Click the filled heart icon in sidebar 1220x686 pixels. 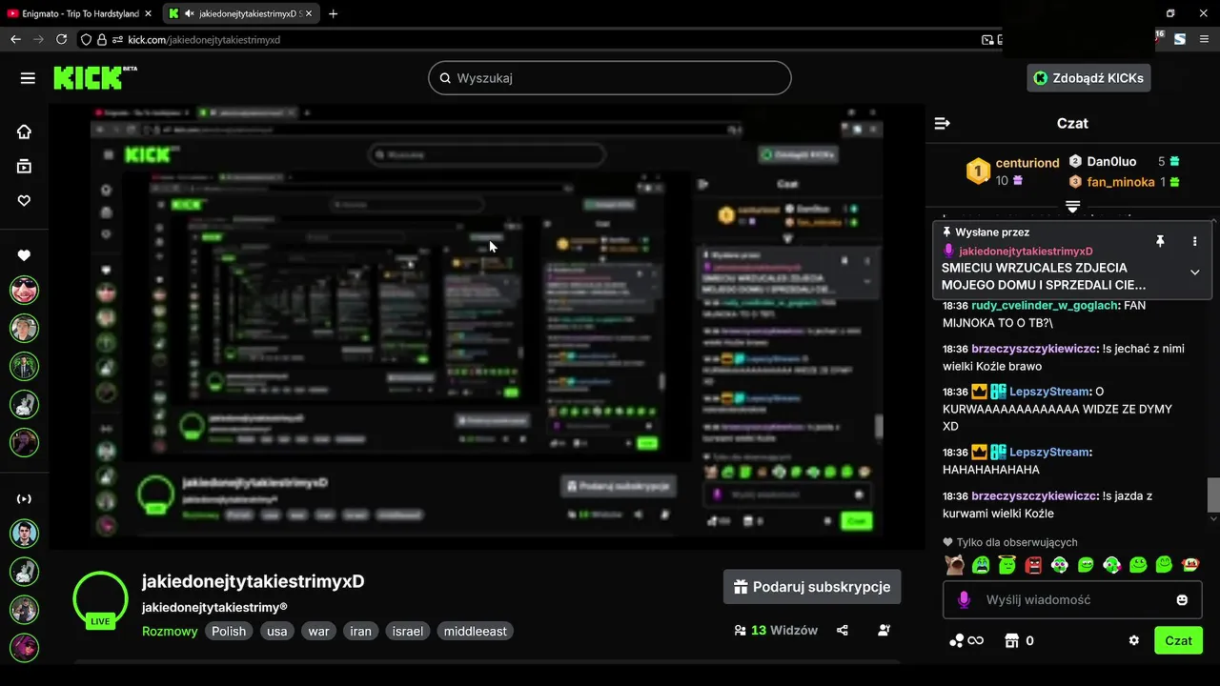(x=24, y=255)
